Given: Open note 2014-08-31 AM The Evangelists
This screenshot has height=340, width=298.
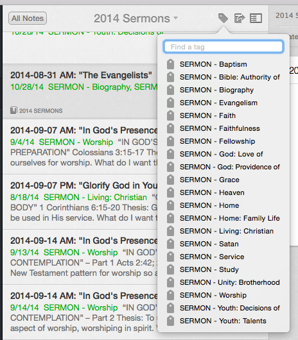Looking at the screenshot, I should pos(80,91).
